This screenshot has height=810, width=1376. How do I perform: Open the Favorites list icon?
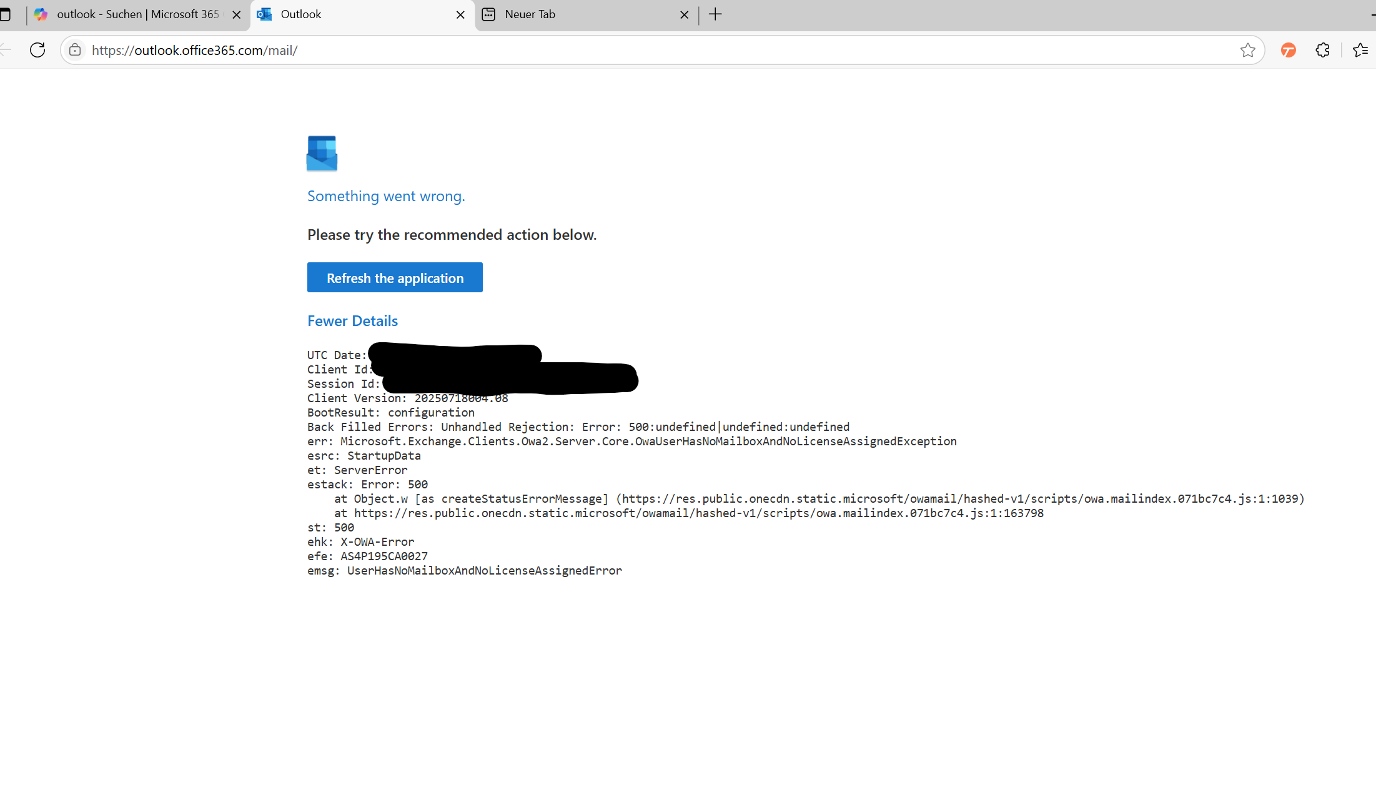[1360, 50]
